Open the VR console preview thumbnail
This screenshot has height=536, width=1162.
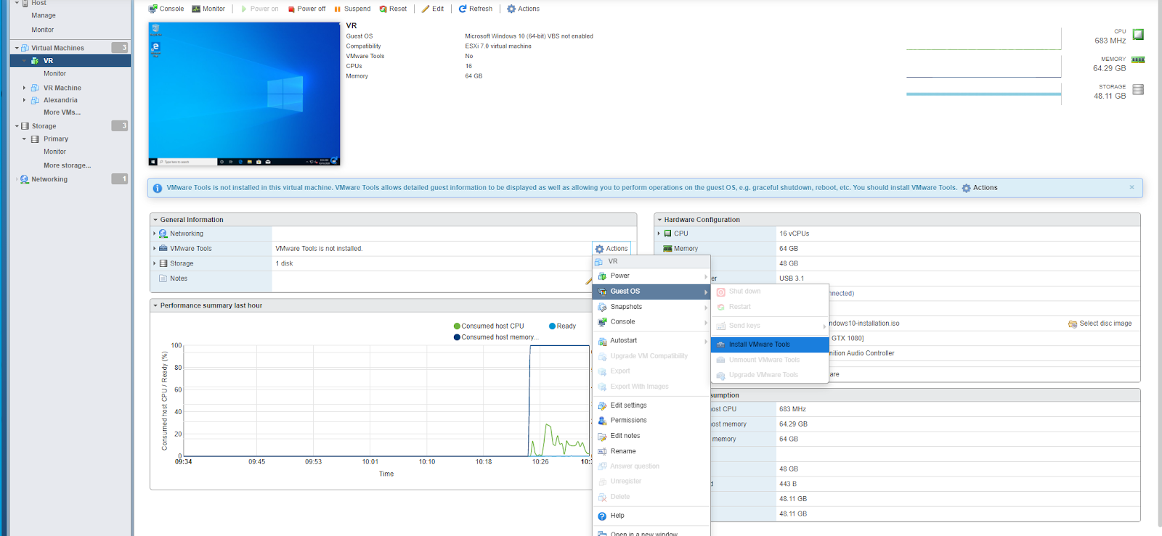pyautogui.click(x=244, y=94)
